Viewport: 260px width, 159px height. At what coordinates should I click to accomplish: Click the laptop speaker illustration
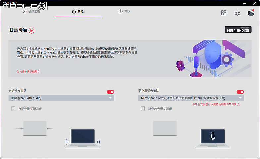(82, 138)
